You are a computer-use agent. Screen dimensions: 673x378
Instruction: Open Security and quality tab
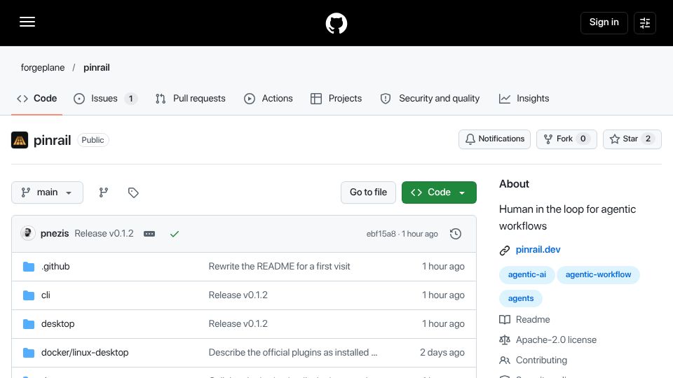coord(430,99)
